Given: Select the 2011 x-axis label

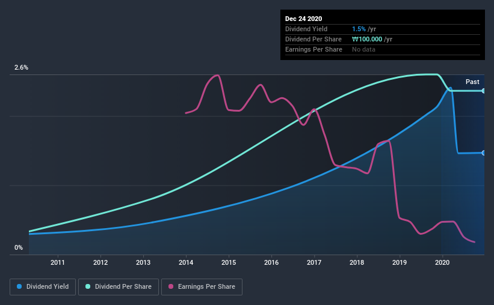Looking at the screenshot, I should point(58,262).
